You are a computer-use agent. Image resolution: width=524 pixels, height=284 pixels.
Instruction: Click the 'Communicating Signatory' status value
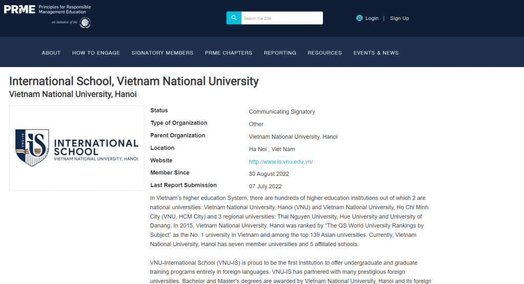click(281, 112)
